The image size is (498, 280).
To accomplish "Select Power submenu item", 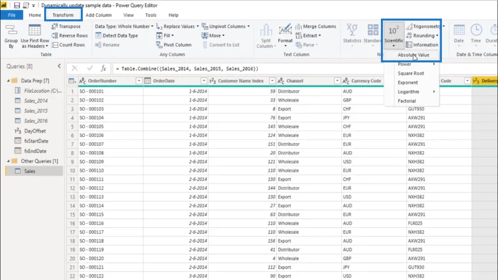I will click(411, 64).
